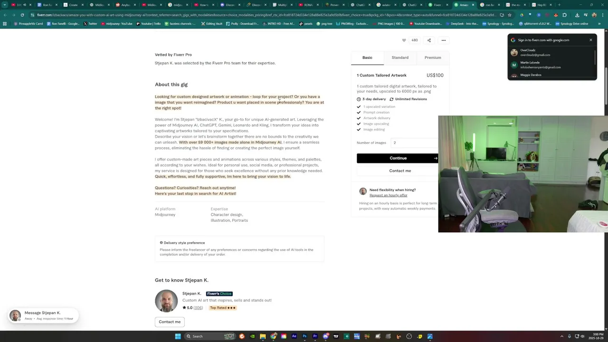Switch to the Basic package tab
This screenshot has height=342, width=608.
coord(367,57)
